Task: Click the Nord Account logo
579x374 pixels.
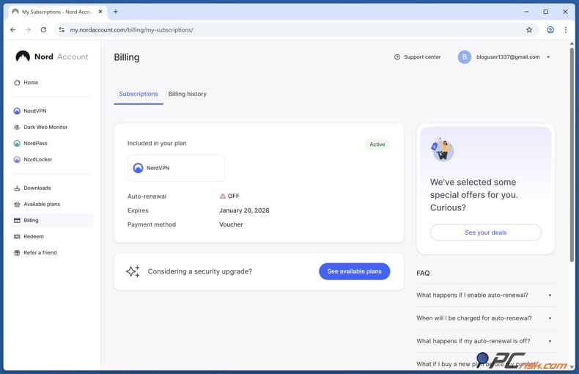Action: click(52, 56)
